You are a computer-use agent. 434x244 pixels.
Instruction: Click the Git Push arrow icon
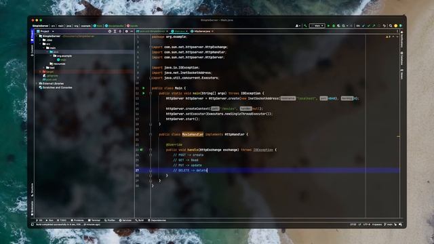[x=374, y=26]
